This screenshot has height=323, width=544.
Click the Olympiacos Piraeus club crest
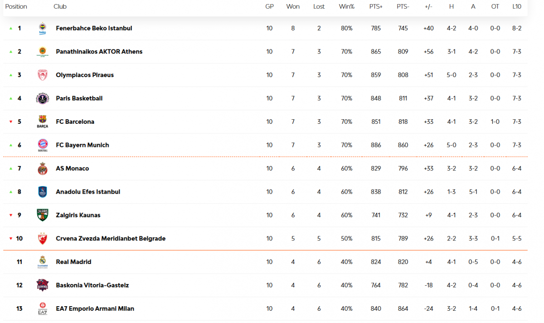[42, 75]
